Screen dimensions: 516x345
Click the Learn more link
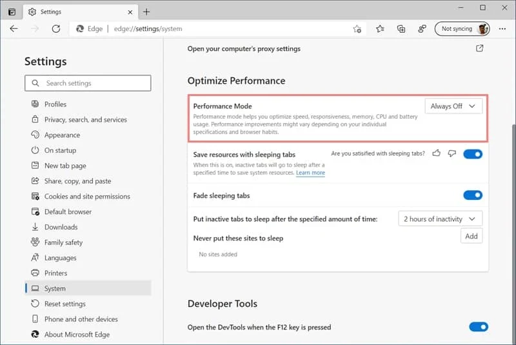coord(310,173)
